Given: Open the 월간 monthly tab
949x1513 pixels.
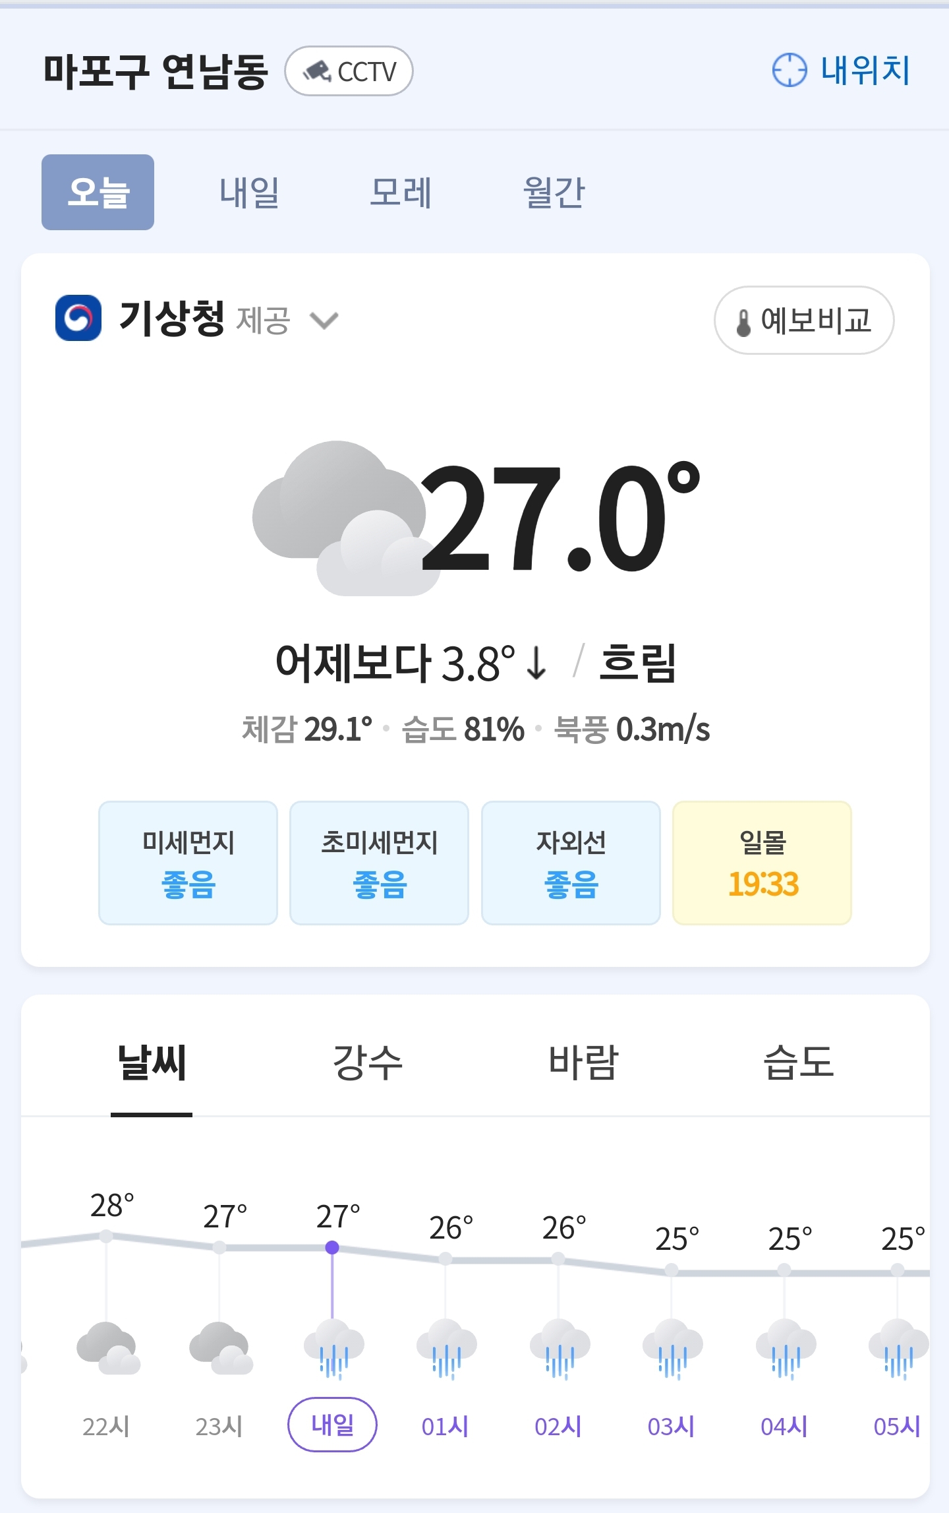Looking at the screenshot, I should click(x=554, y=193).
